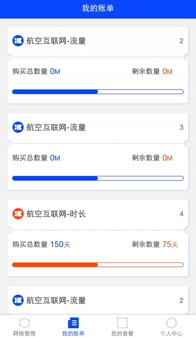Screen dimensions: 196x338
Task: Select the 我的账单 document icon
Action: pos(73,323)
